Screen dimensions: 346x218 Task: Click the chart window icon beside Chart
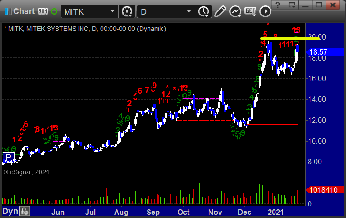click(x=8, y=11)
